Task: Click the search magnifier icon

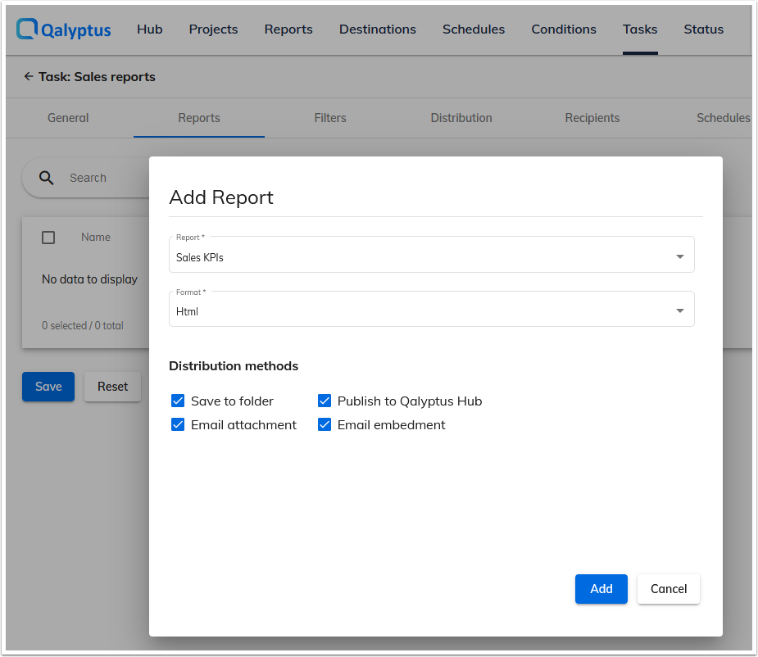Action: click(47, 178)
